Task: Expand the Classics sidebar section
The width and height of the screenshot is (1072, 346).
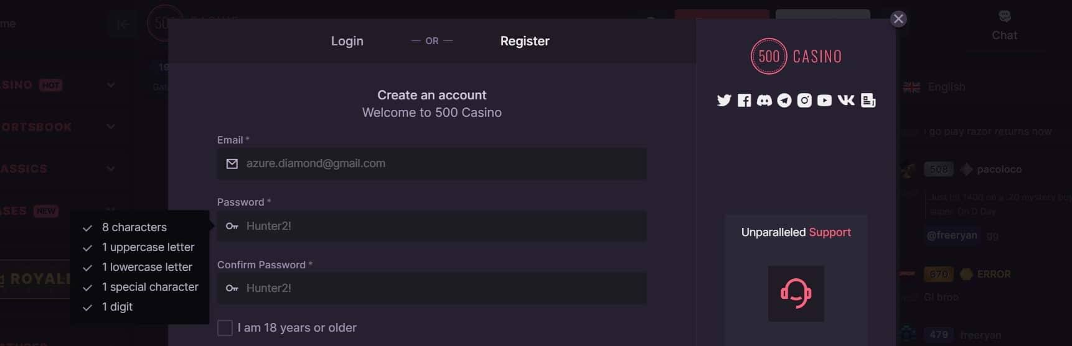Action: coord(111,168)
